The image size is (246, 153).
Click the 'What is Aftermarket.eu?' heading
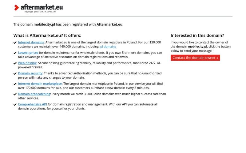[47, 35]
